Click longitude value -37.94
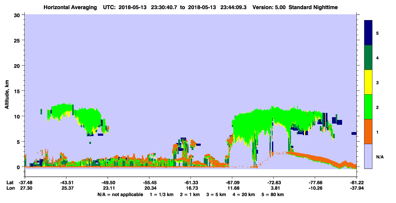 356,188
